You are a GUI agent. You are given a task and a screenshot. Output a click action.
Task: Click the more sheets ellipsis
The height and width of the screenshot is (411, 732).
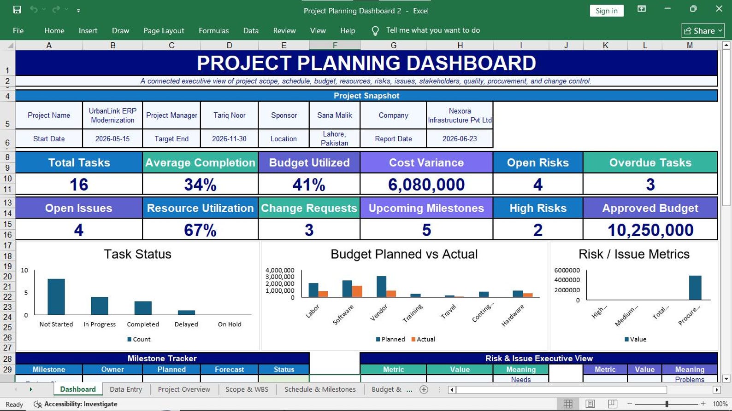coord(409,389)
